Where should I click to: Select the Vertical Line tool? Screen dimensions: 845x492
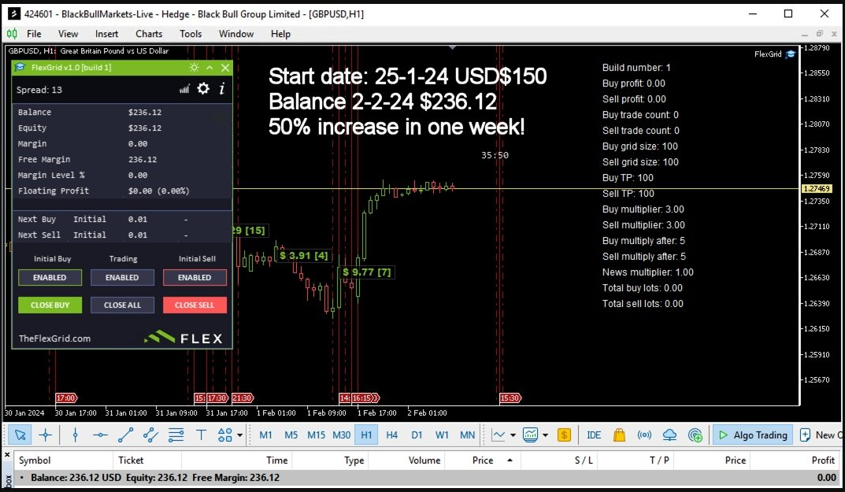(75, 435)
